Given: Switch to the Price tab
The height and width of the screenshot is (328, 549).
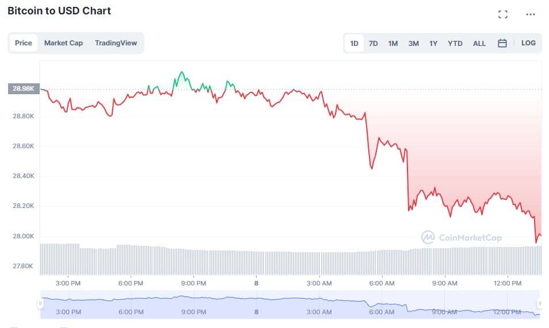Looking at the screenshot, I should point(24,43).
